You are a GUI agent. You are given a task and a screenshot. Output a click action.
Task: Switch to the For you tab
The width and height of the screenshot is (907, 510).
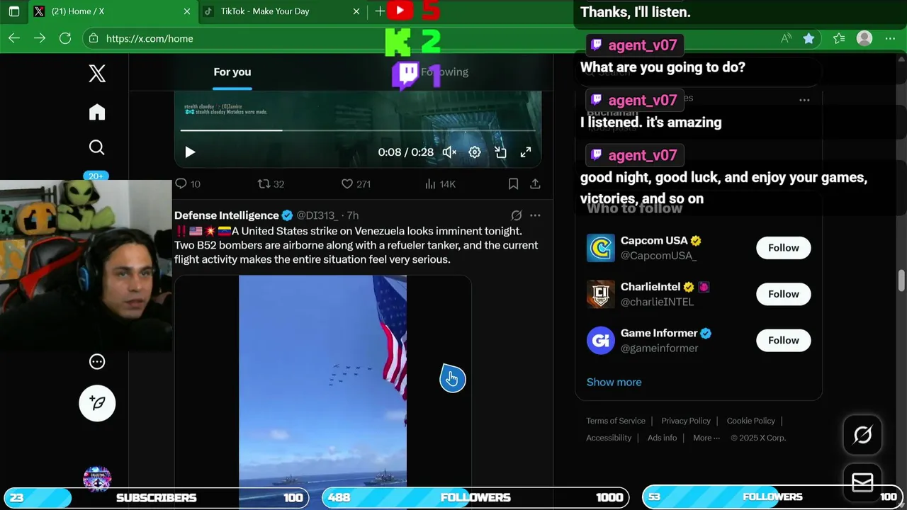[232, 72]
